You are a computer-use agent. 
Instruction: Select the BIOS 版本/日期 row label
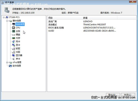56,28
